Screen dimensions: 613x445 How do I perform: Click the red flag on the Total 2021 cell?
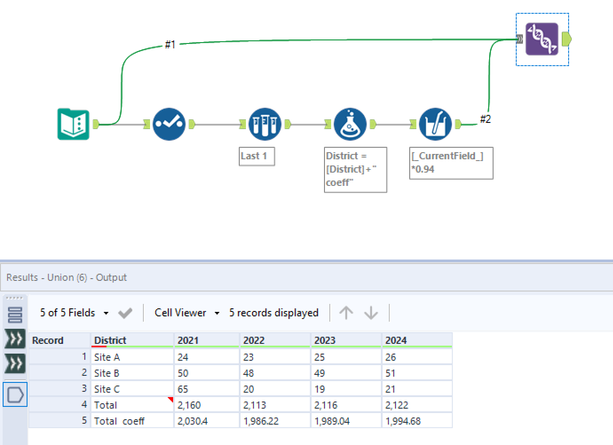(x=170, y=399)
